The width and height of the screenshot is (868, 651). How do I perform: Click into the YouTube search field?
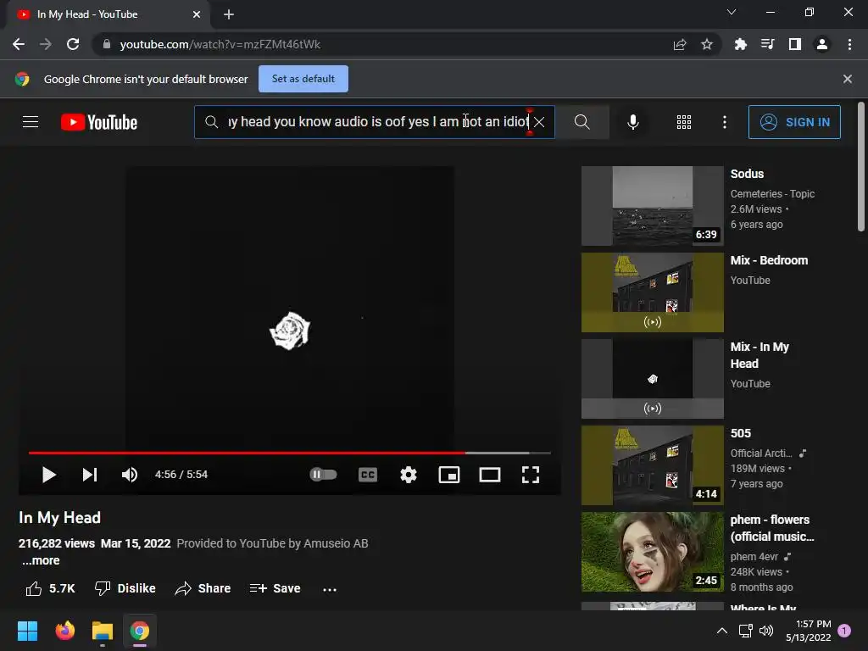click(376, 122)
